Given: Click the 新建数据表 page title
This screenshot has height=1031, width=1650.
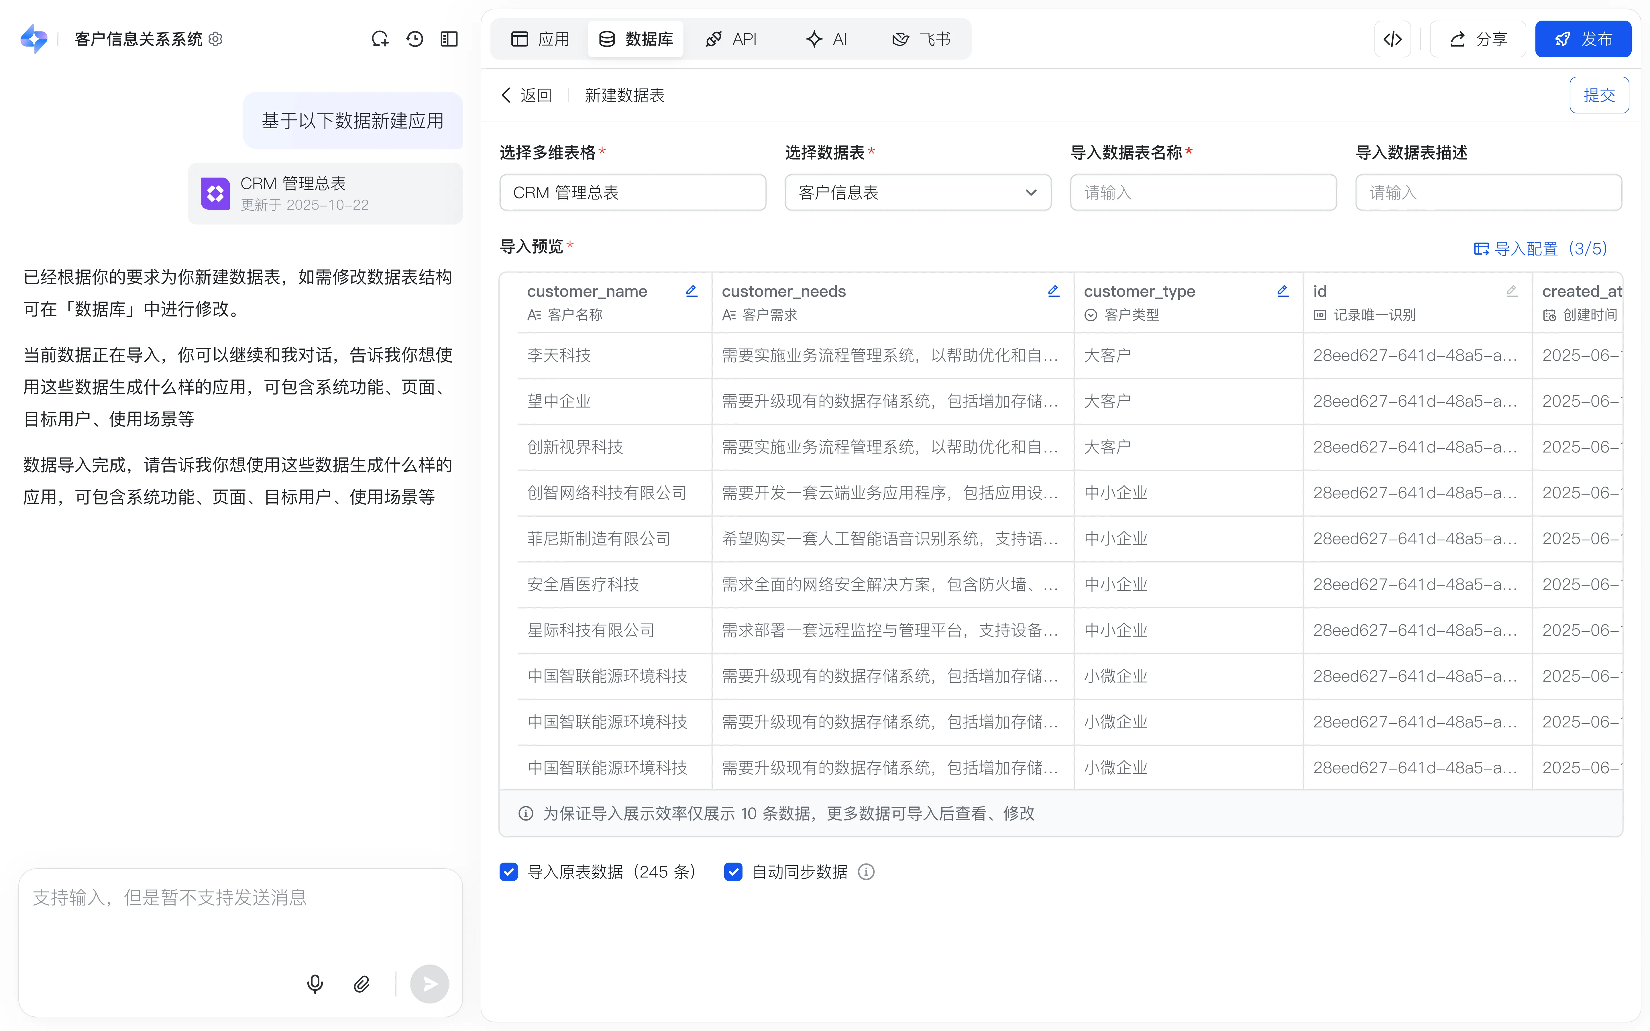Looking at the screenshot, I should click(x=624, y=95).
